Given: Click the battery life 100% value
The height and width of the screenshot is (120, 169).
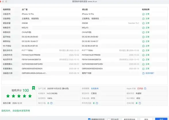Looking at the screenshot, I should (50, 98).
